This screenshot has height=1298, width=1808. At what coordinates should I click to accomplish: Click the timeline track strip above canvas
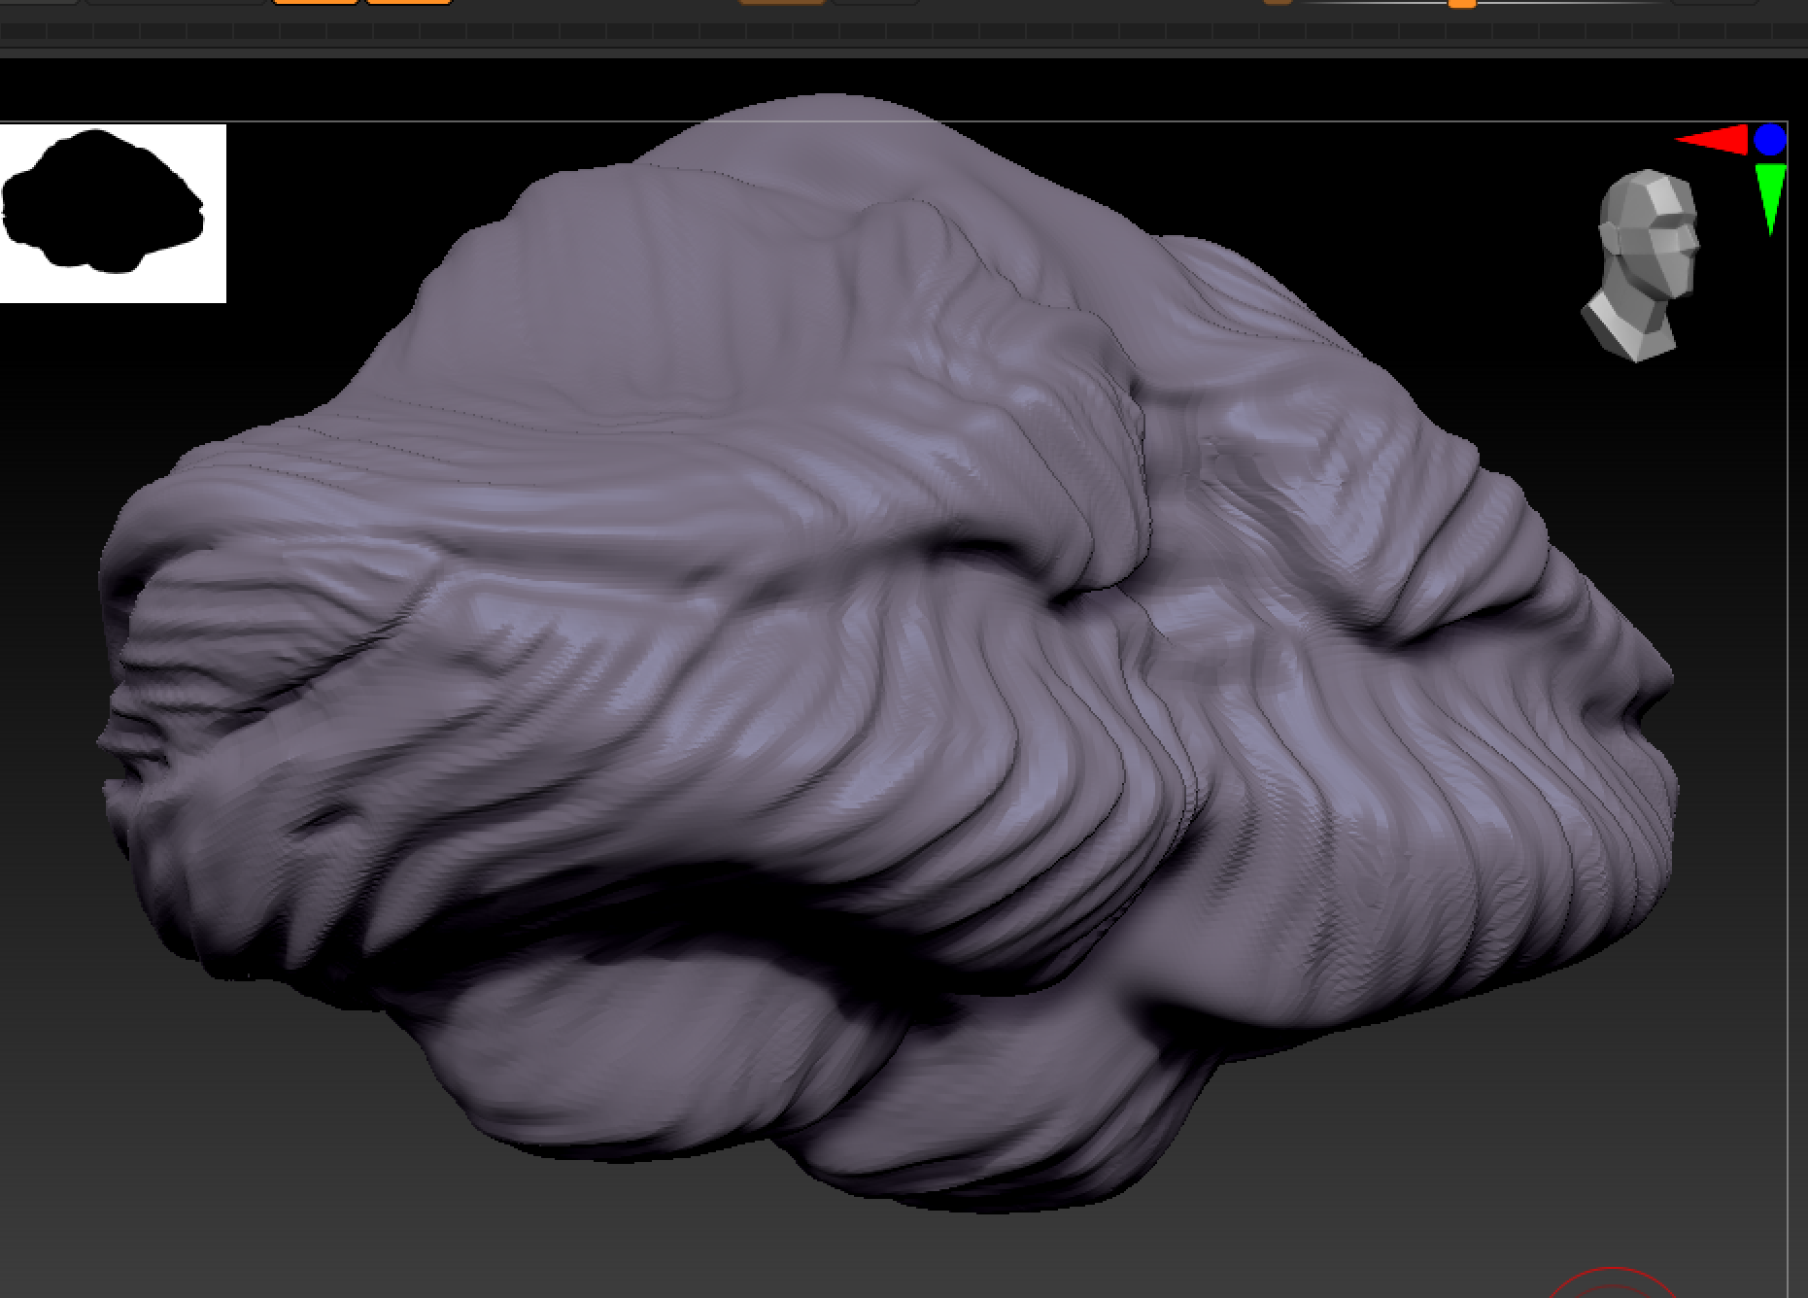(904, 32)
